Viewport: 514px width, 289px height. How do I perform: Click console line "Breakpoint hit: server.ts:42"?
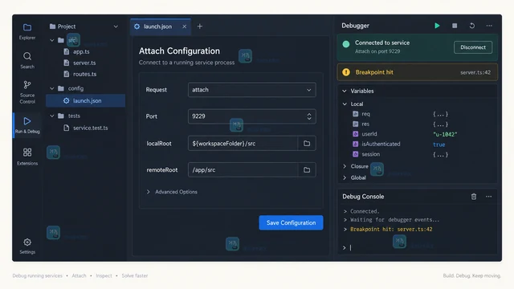point(391,230)
